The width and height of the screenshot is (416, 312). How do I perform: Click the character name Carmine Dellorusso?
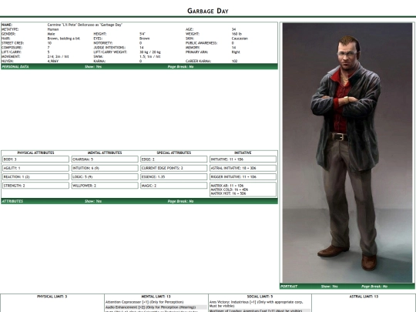[x=85, y=25]
